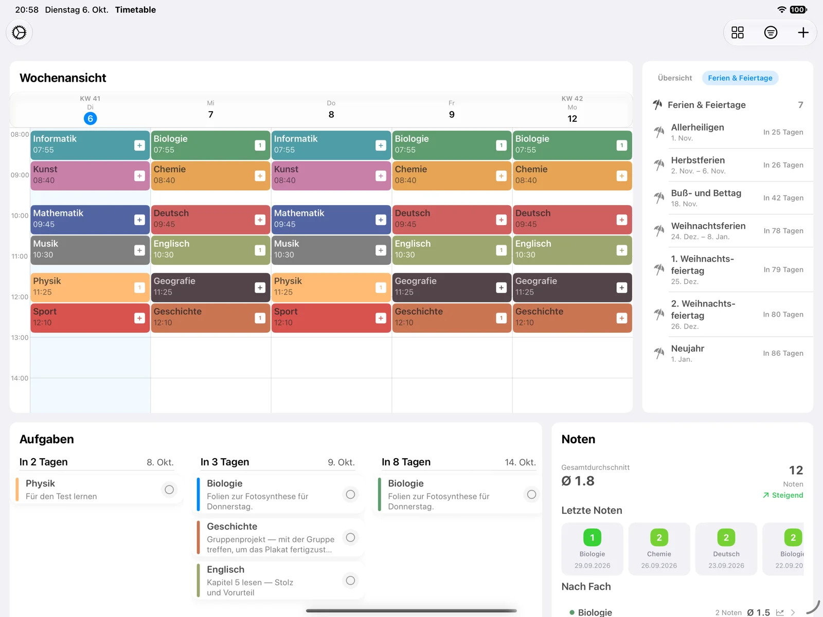Tap plus badge on Monday Deutsch lesson

point(621,220)
